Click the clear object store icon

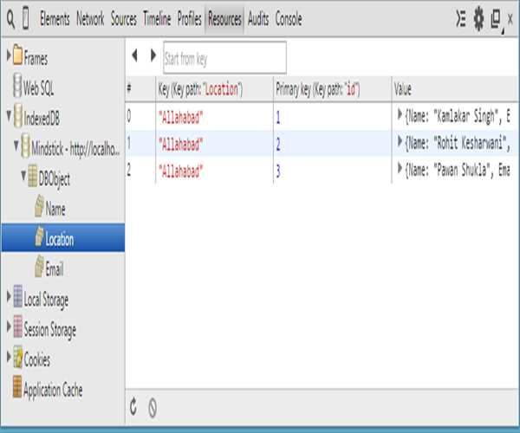click(x=153, y=404)
